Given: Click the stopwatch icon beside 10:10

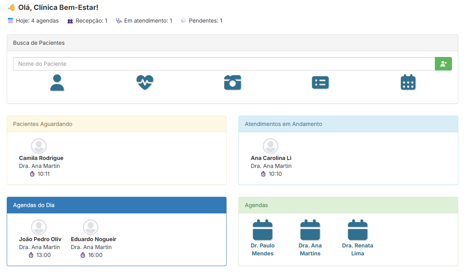Looking at the screenshot, I should click(x=263, y=174).
